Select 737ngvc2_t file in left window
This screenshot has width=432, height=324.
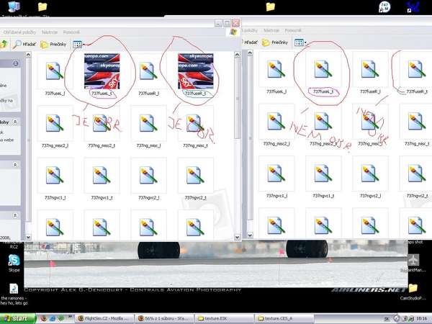[x=196, y=179]
